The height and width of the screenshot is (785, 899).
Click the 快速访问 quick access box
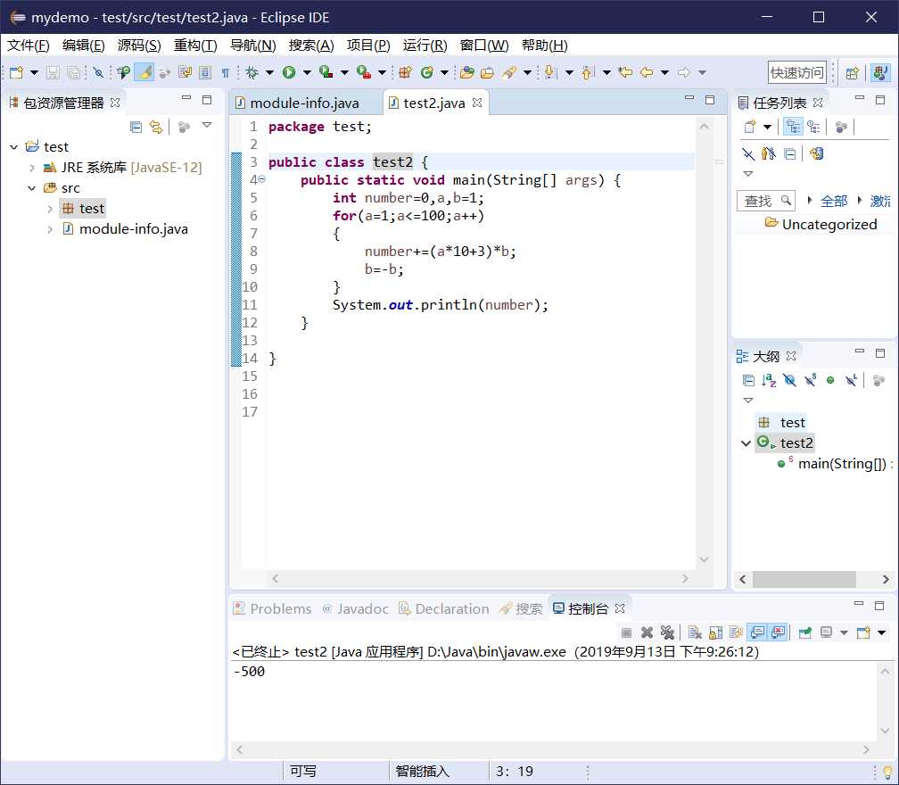[x=797, y=73]
